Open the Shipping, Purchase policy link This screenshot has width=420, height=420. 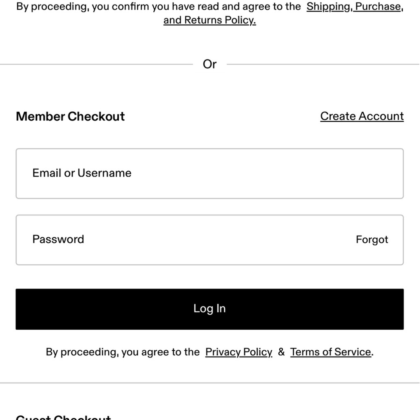coord(354,7)
